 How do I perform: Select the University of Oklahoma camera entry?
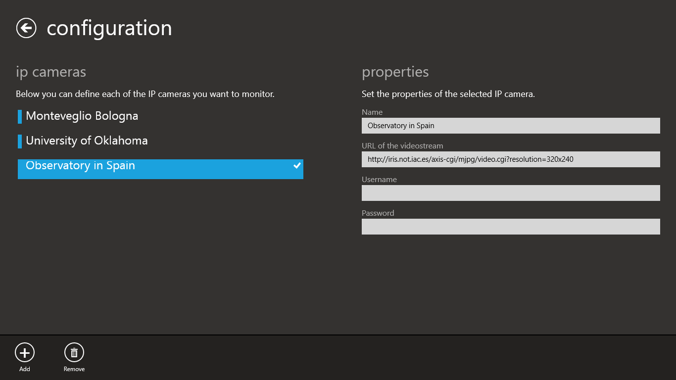click(x=86, y=141)
